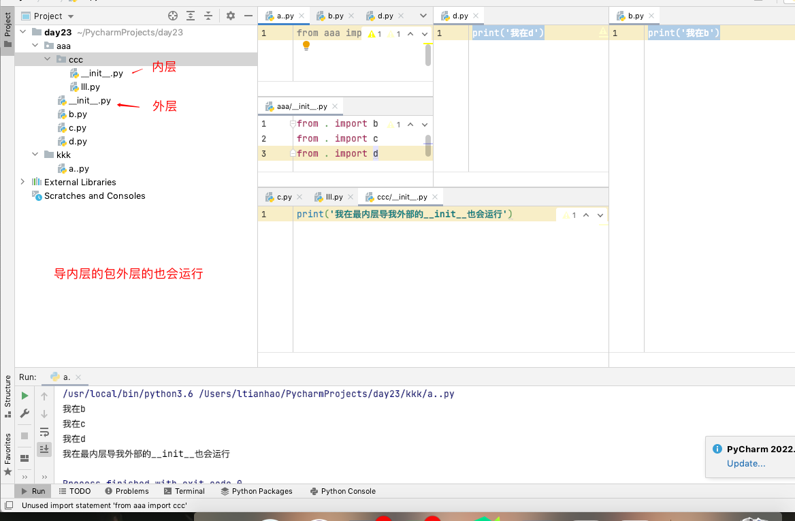
Task: Click the up stack trace arrow
Action: (x=44, y=396)
